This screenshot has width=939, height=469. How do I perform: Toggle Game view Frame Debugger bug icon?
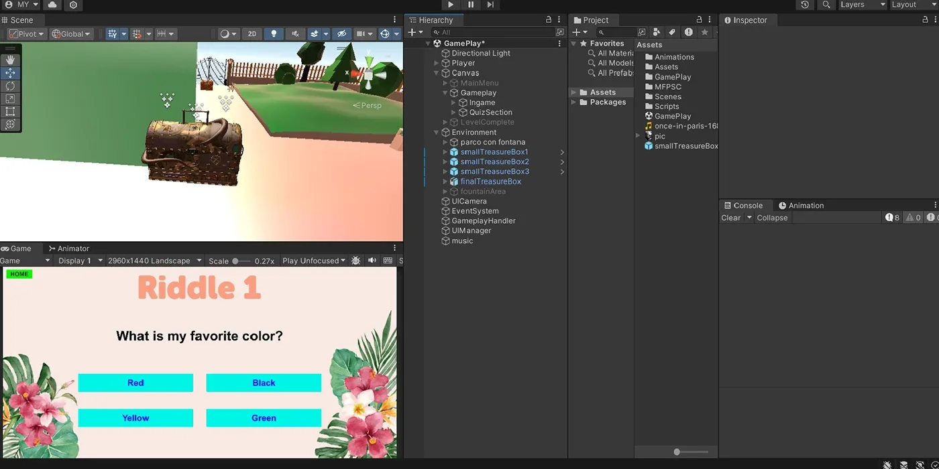355,261
